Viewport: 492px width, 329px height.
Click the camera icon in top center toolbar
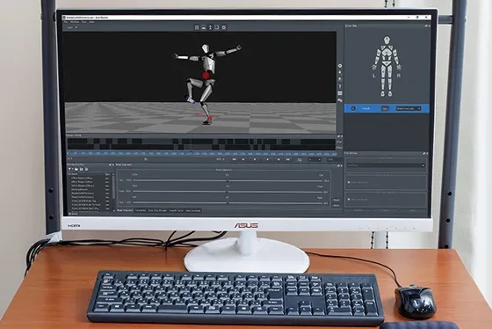tap(204, 27)
